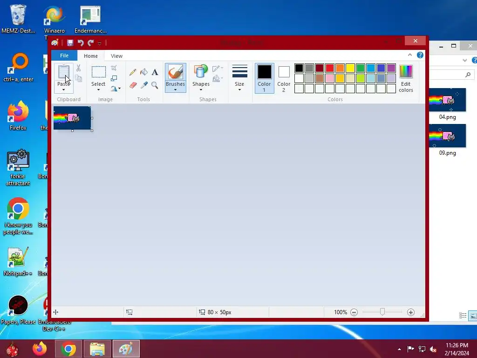The height and width of the screenshot is (358, 477).
Task: Click the Shapes gallery icon
Action: (201, 72)
